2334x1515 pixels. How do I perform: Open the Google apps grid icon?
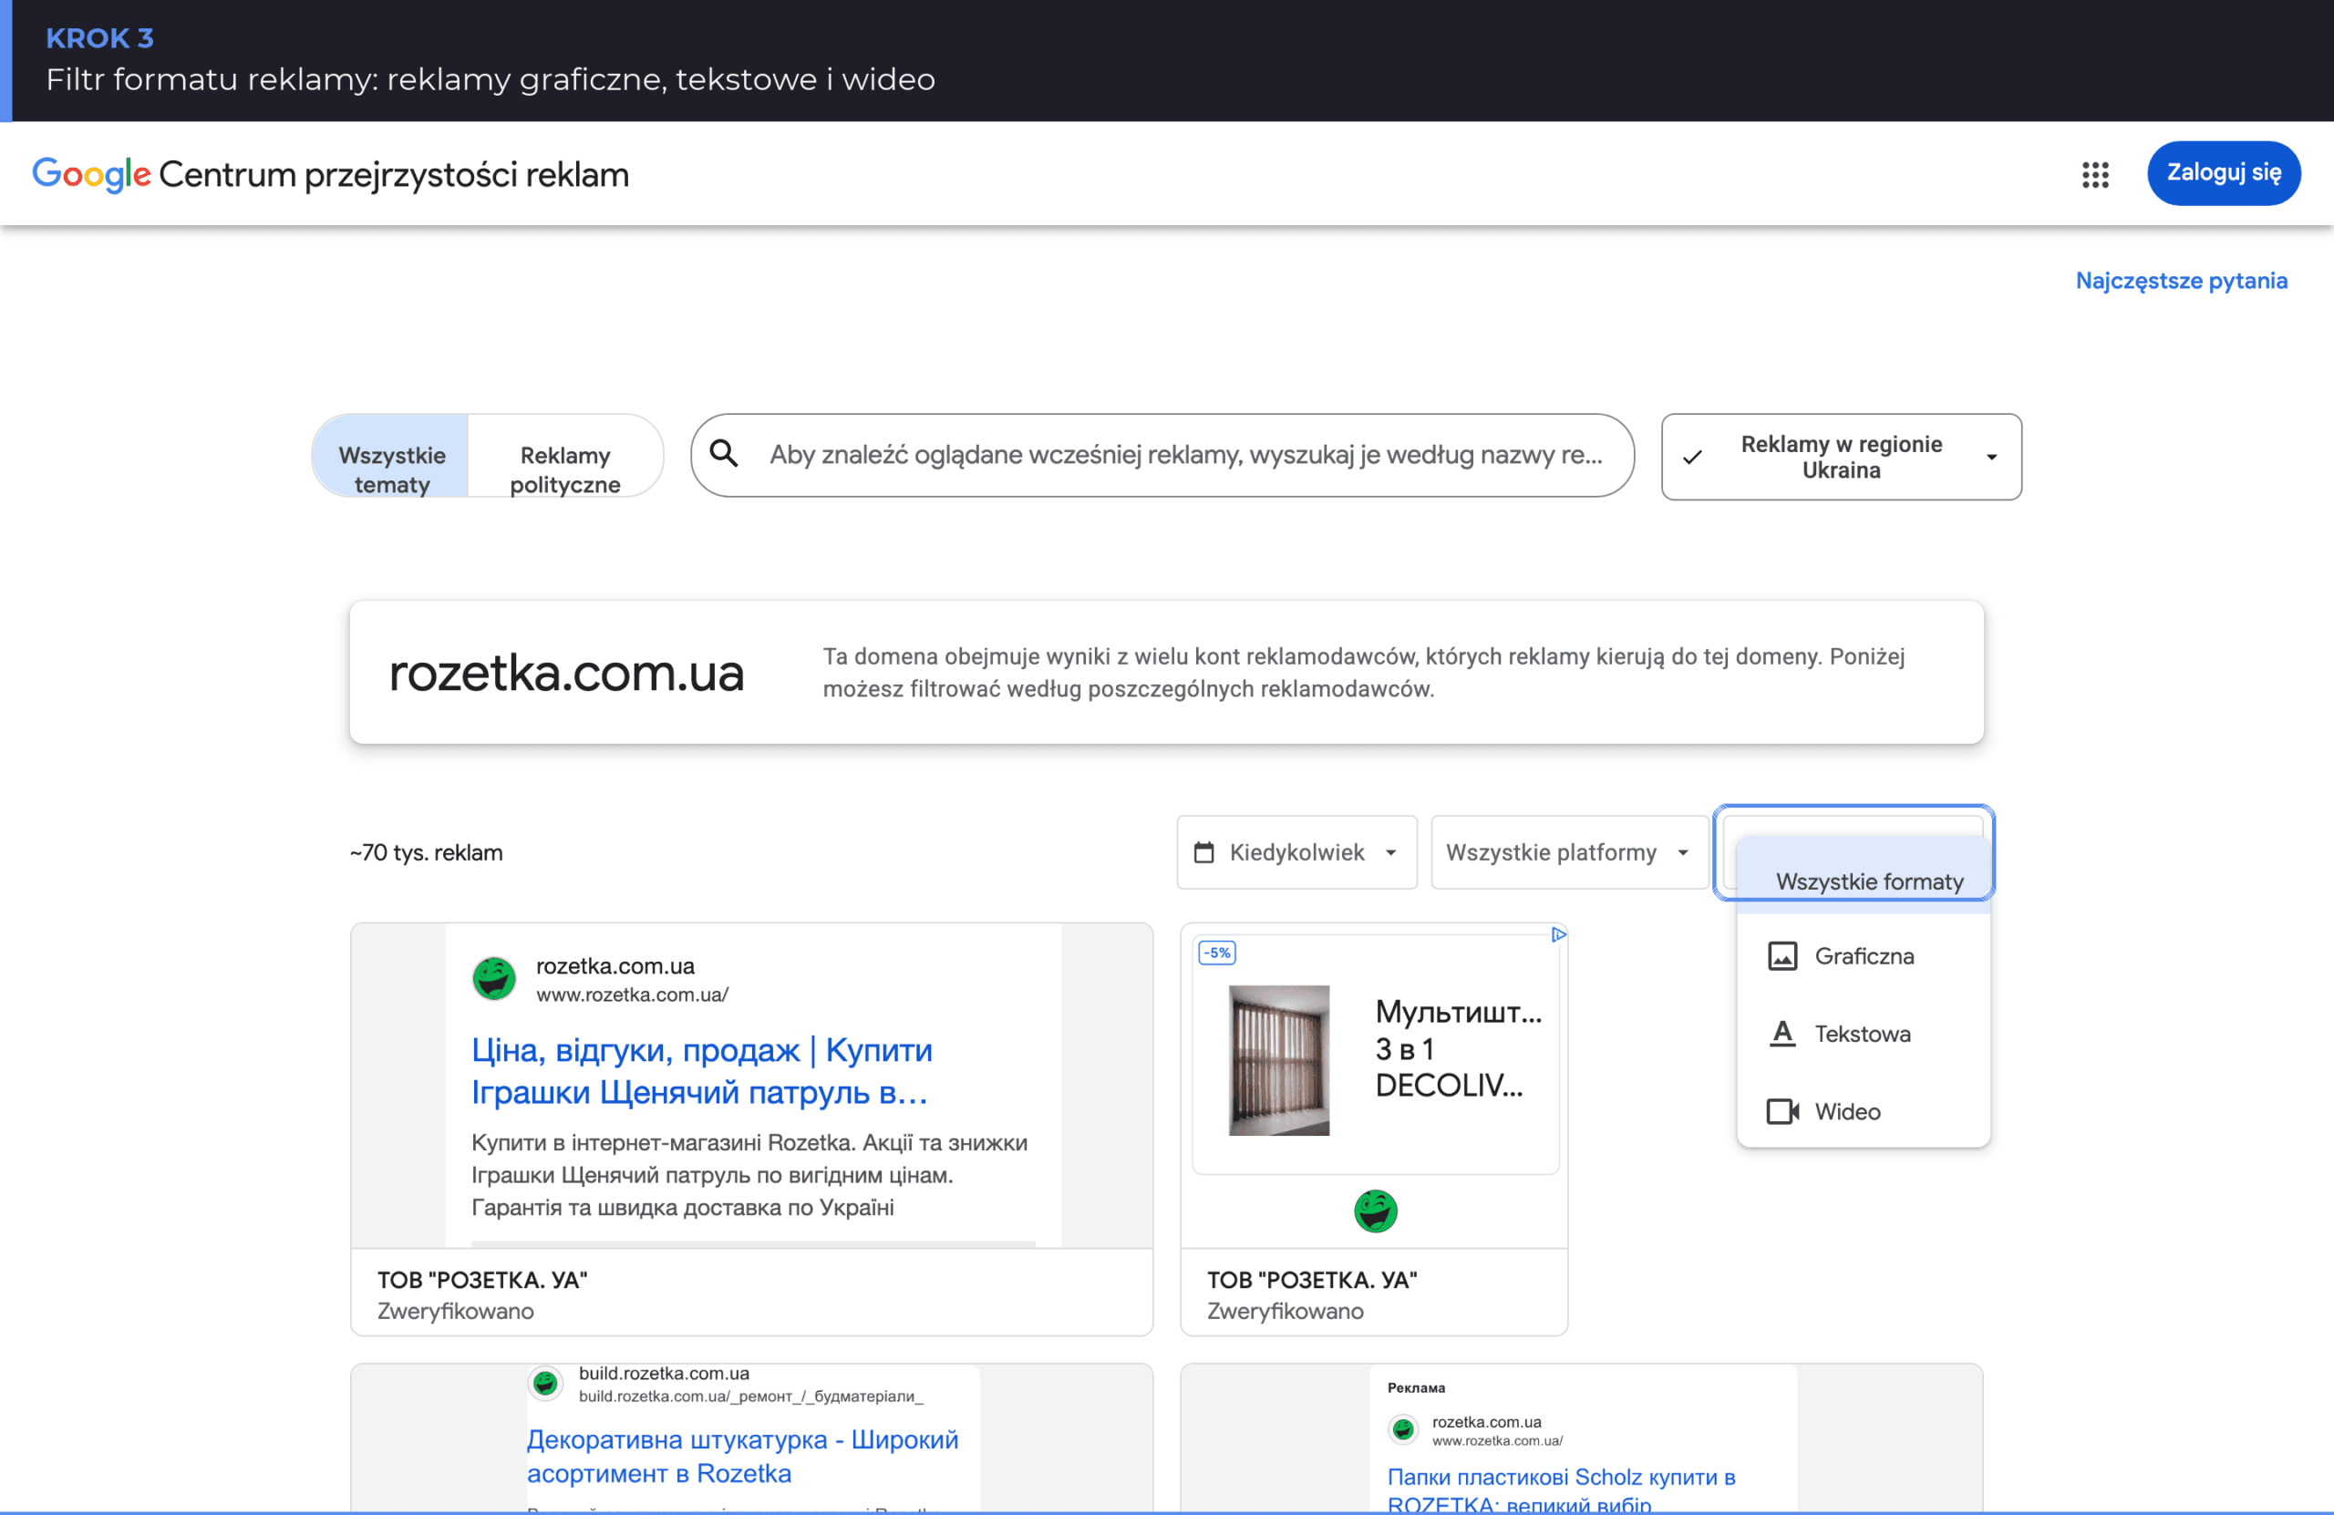[2095, 174]
